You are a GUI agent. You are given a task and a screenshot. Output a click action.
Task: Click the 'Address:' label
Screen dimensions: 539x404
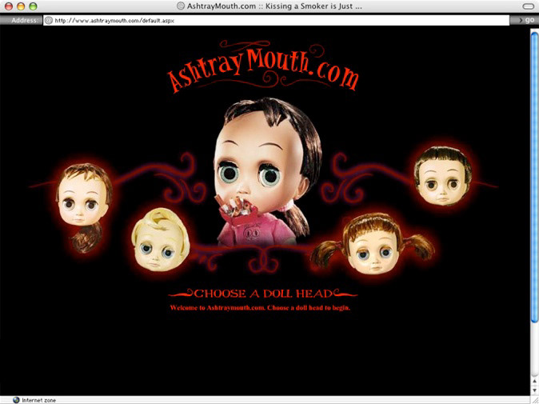coord(25,20)
